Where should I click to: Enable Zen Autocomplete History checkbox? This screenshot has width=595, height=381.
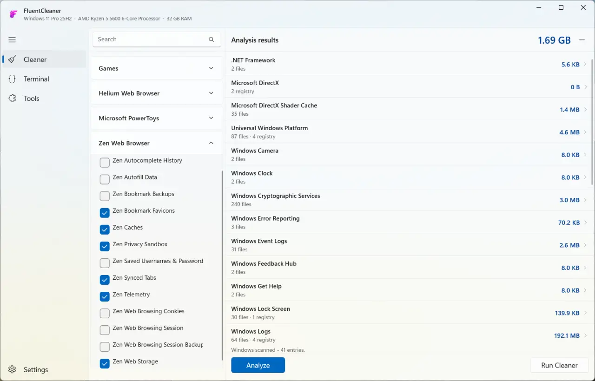click(x=105, y=163)
